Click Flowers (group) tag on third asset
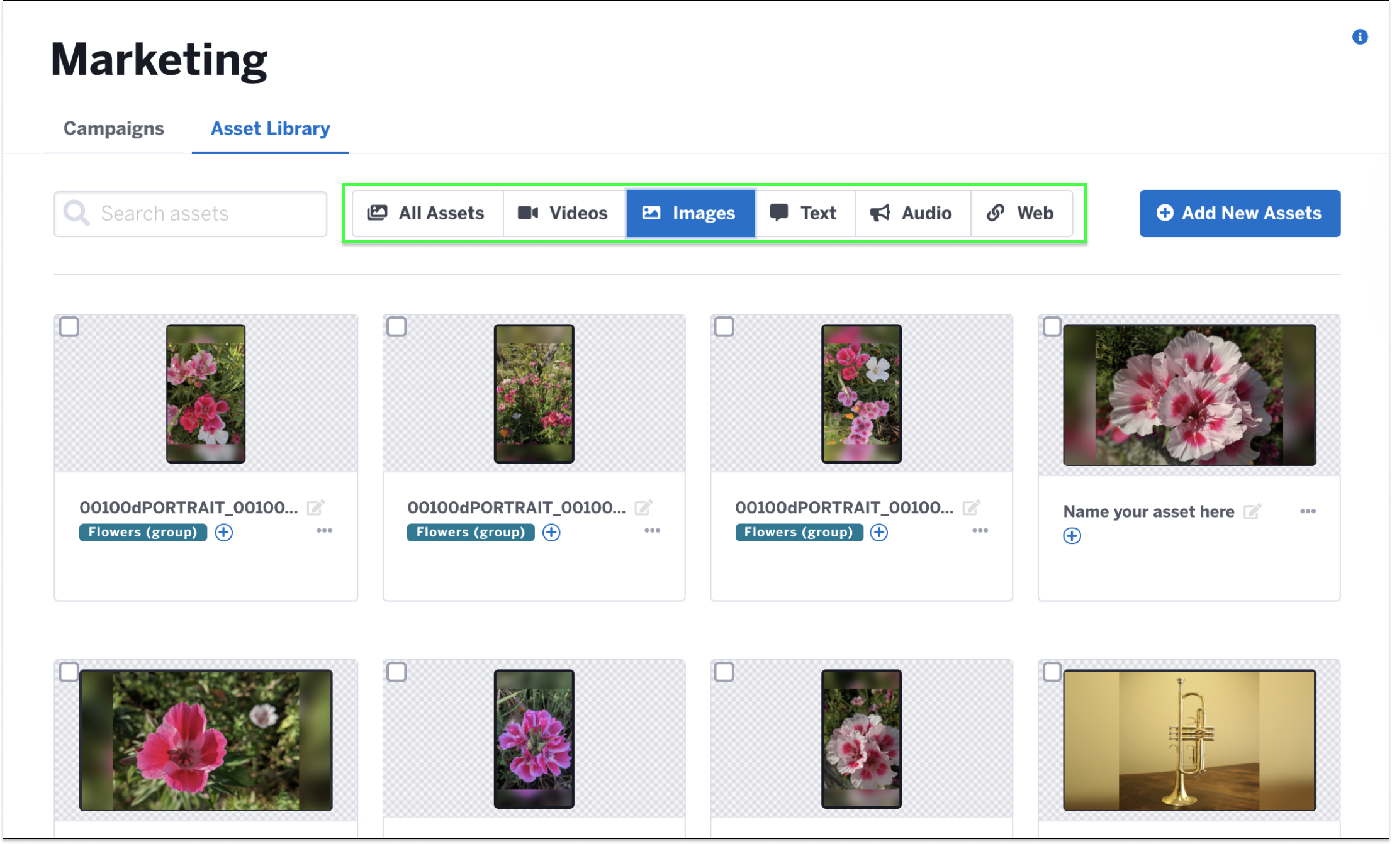 tap(799, 533)
